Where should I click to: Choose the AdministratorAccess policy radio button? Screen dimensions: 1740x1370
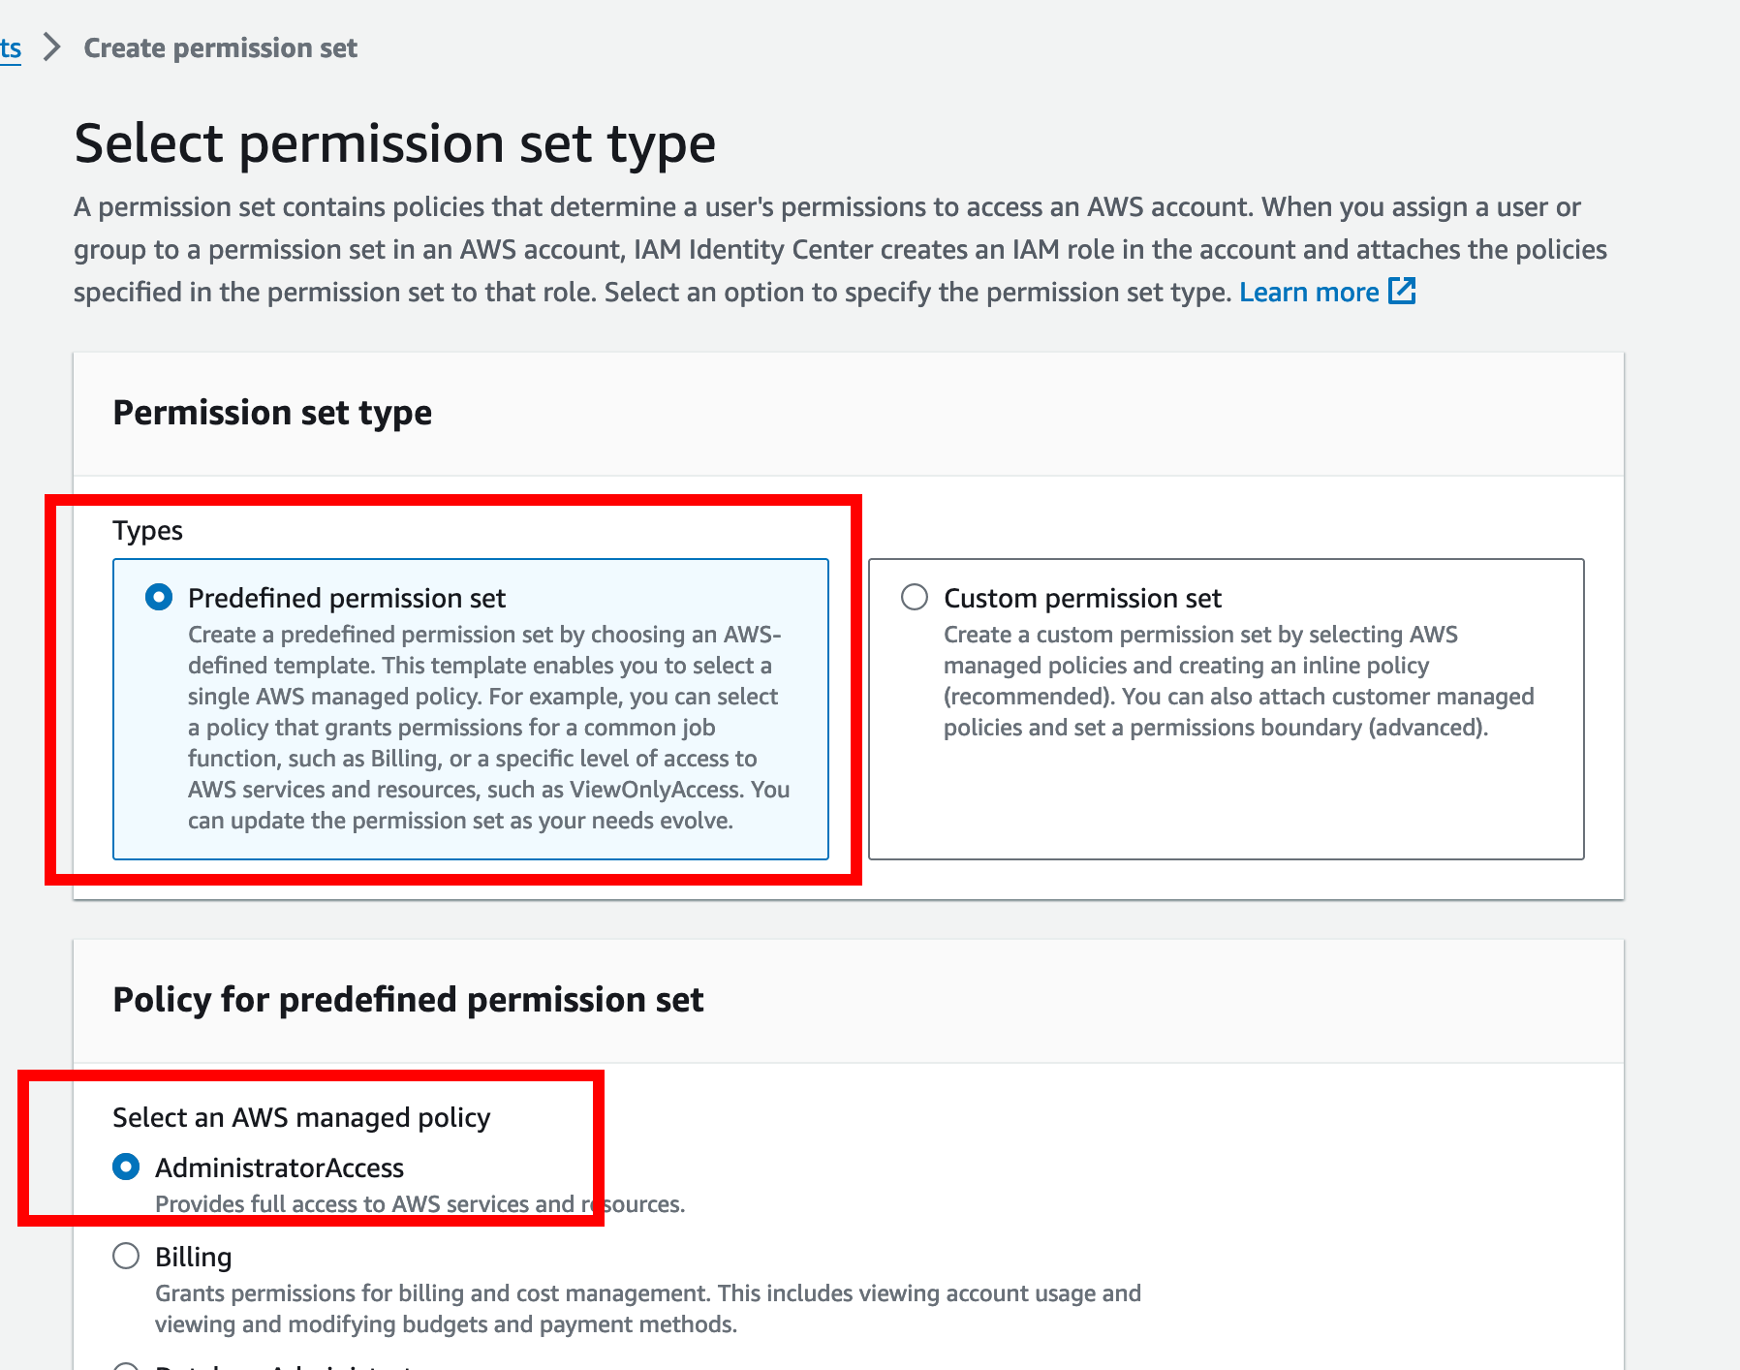(126, 1167)
